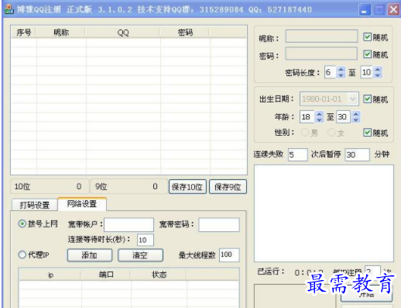Decrease minimum age stepper
Viewport: 401px width, 308px height.
[319, 119]
